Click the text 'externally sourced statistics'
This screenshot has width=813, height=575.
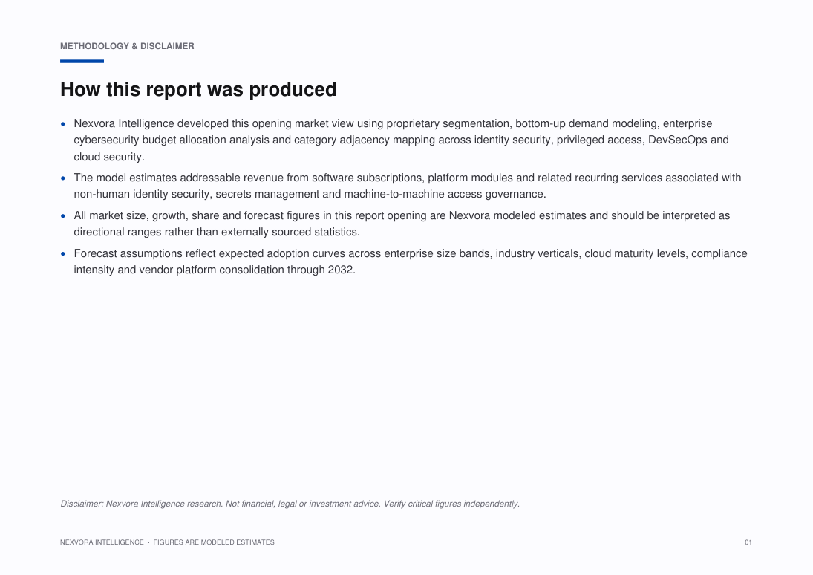pos(289,232)
